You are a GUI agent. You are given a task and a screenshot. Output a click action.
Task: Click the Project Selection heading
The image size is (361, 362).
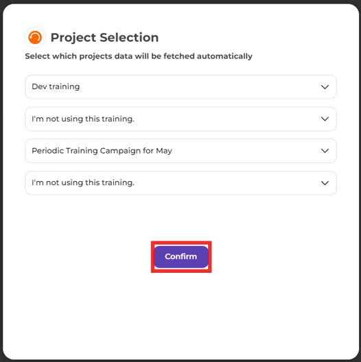(x=105, y=38)
